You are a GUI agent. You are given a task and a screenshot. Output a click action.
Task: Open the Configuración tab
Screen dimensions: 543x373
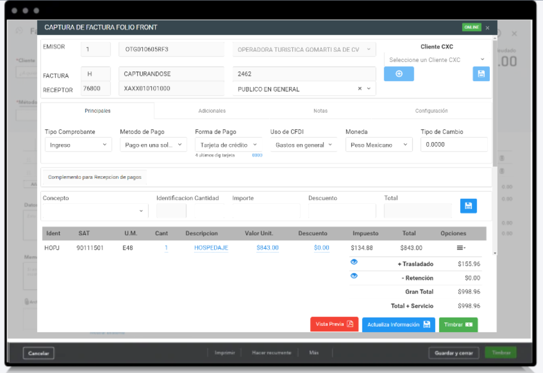click(431, 111)
